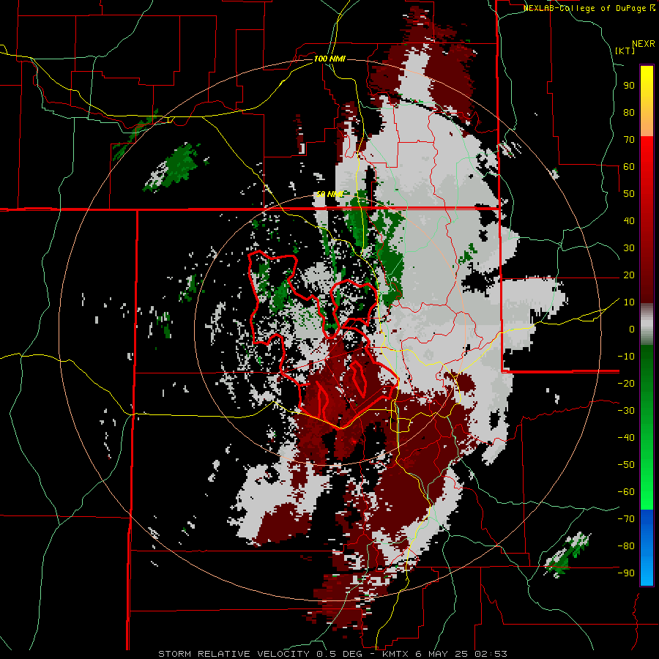
Task: Click the 0 value on the velocity scale
Action: coord(632,329)
